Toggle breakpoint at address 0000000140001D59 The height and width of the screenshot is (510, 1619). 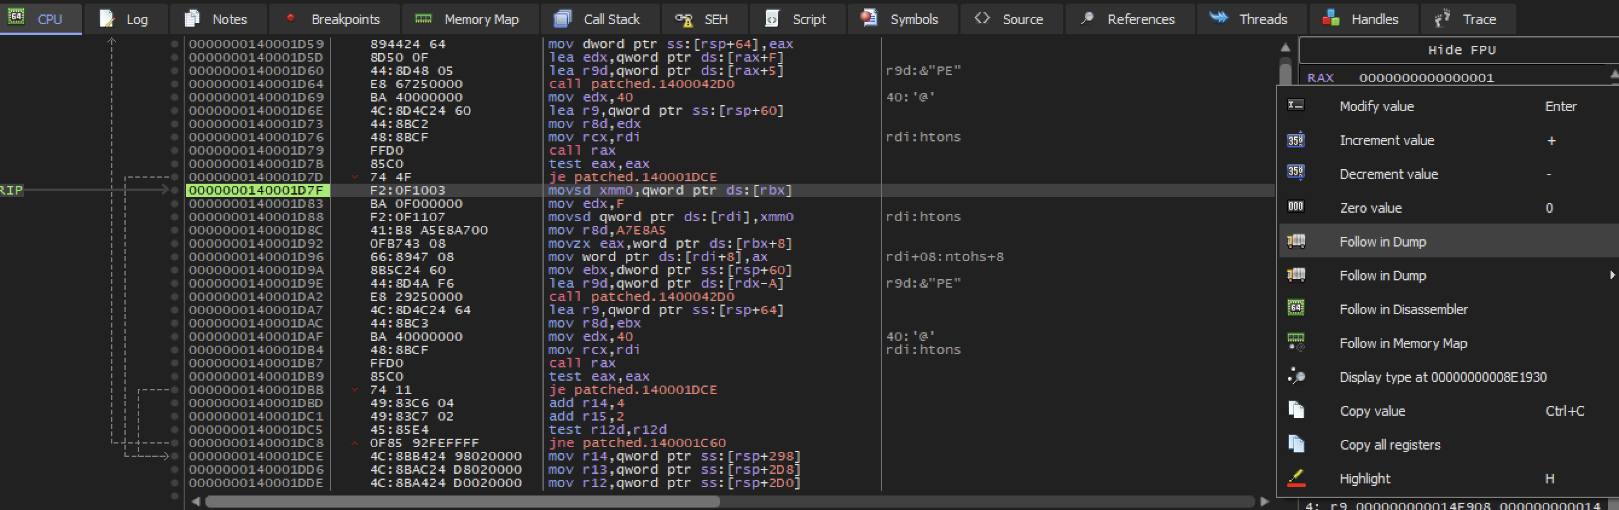click(174, 44)
